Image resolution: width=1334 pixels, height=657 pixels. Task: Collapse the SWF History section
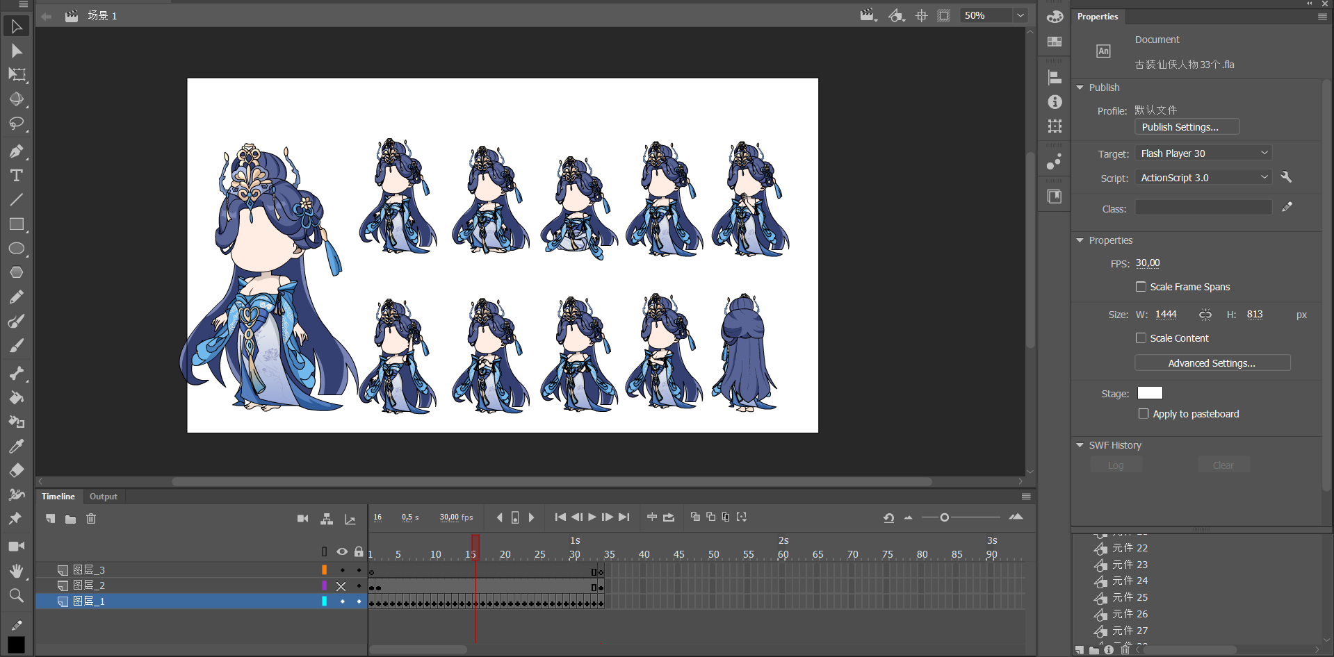point(1080,445)
